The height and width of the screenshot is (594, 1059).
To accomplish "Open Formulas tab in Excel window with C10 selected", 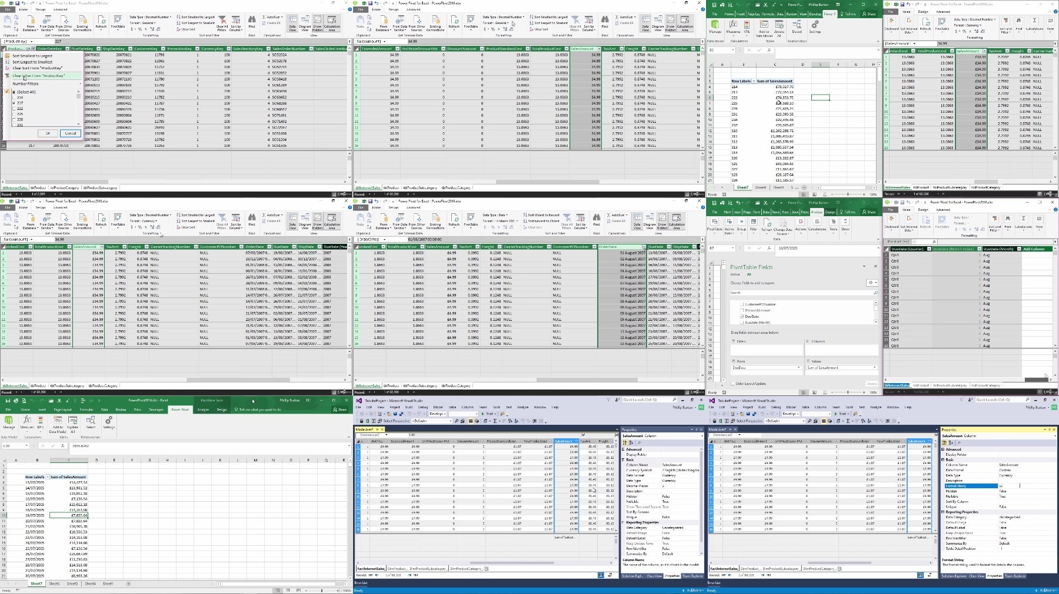I will (86, 410).
